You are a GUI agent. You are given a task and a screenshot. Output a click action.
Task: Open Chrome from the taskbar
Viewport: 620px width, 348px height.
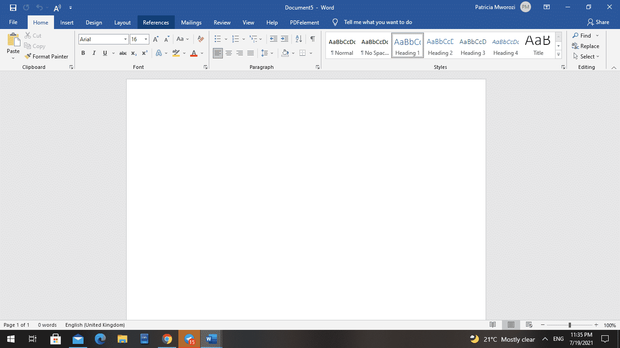[167, 339]
